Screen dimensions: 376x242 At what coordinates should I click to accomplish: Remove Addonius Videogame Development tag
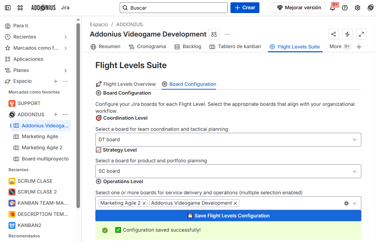pos(235,203)
